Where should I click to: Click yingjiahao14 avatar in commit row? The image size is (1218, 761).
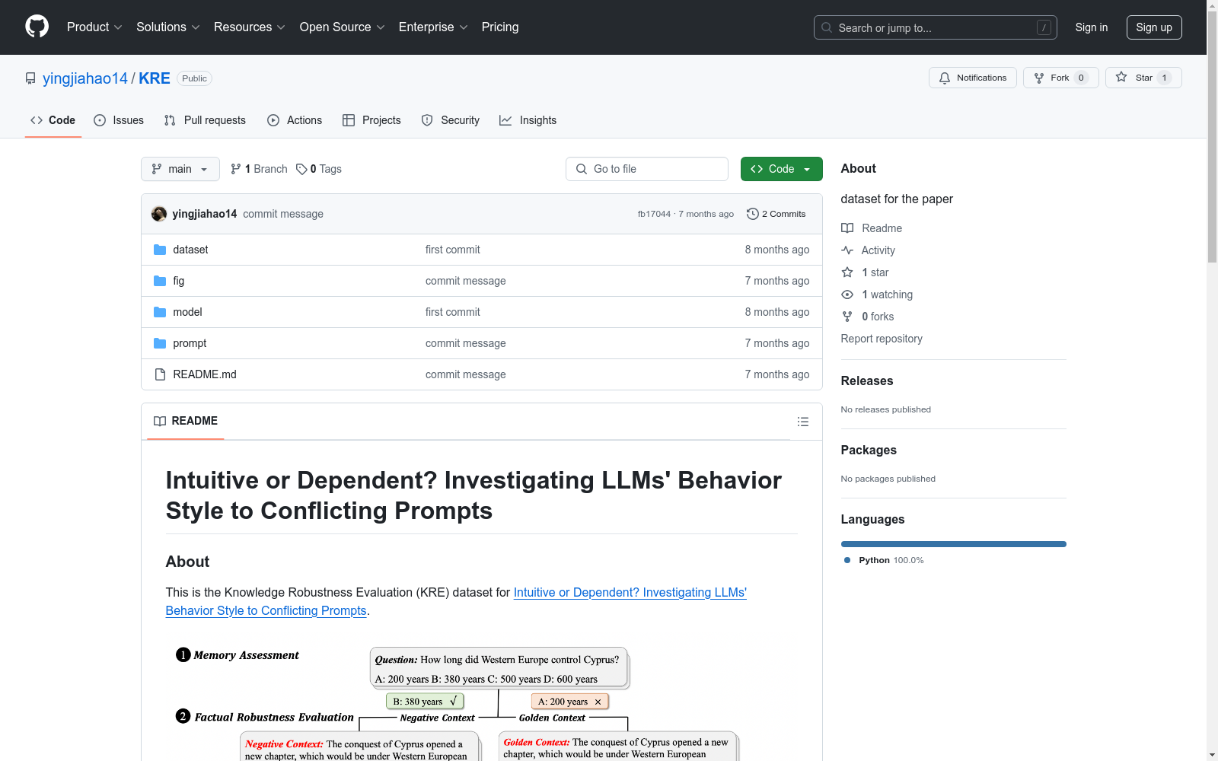coord(159,214)
